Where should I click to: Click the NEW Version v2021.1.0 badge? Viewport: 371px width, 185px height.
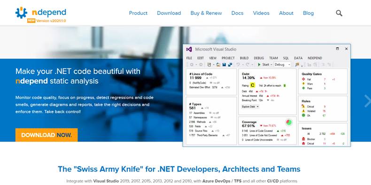tap(46, 21)
